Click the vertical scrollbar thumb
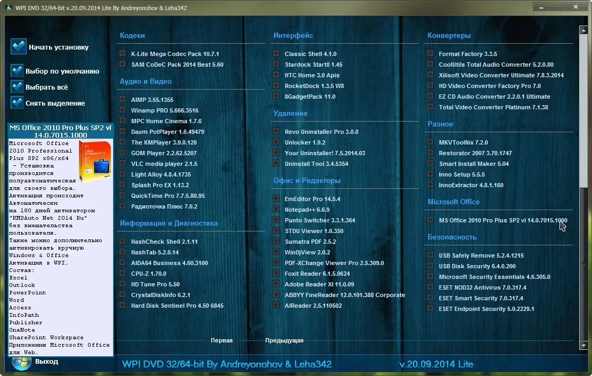The height and width of the screenshot is (376, 592). point(583,263)
